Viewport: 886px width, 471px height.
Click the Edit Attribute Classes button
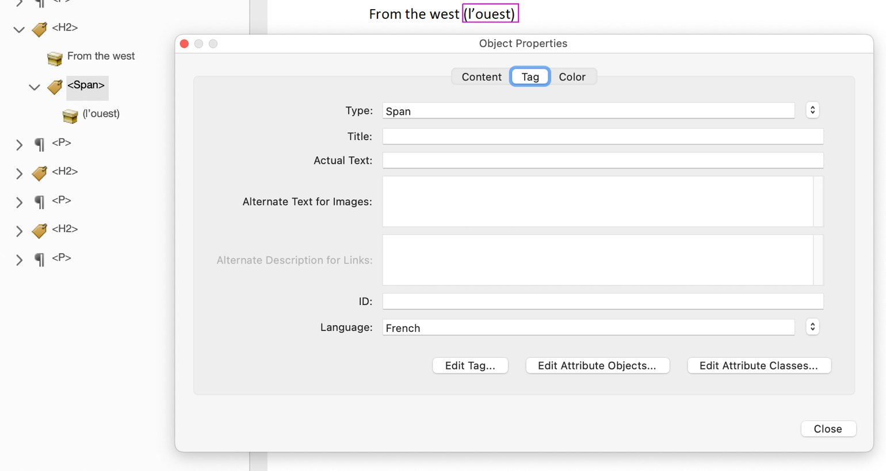click(x=758, y=365)
